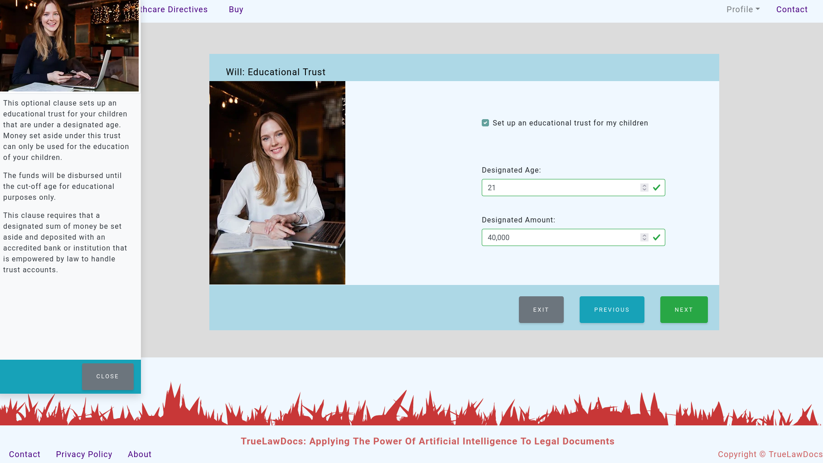Follow the footer Contact link
The height and width of the screenshot is (463, 823).
[24, 454]
